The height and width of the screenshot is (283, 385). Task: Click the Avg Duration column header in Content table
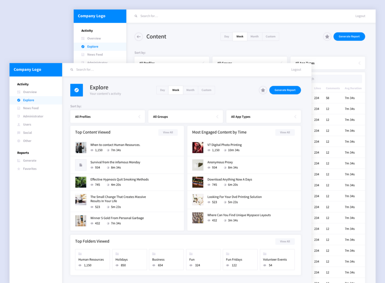[353, 88]
